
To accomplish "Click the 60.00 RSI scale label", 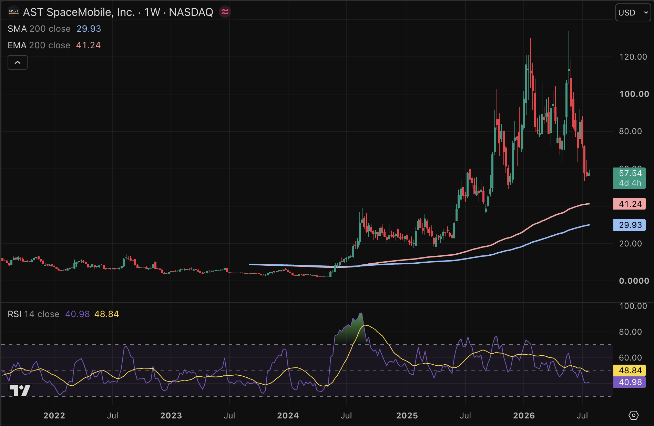I will point(631,358).
